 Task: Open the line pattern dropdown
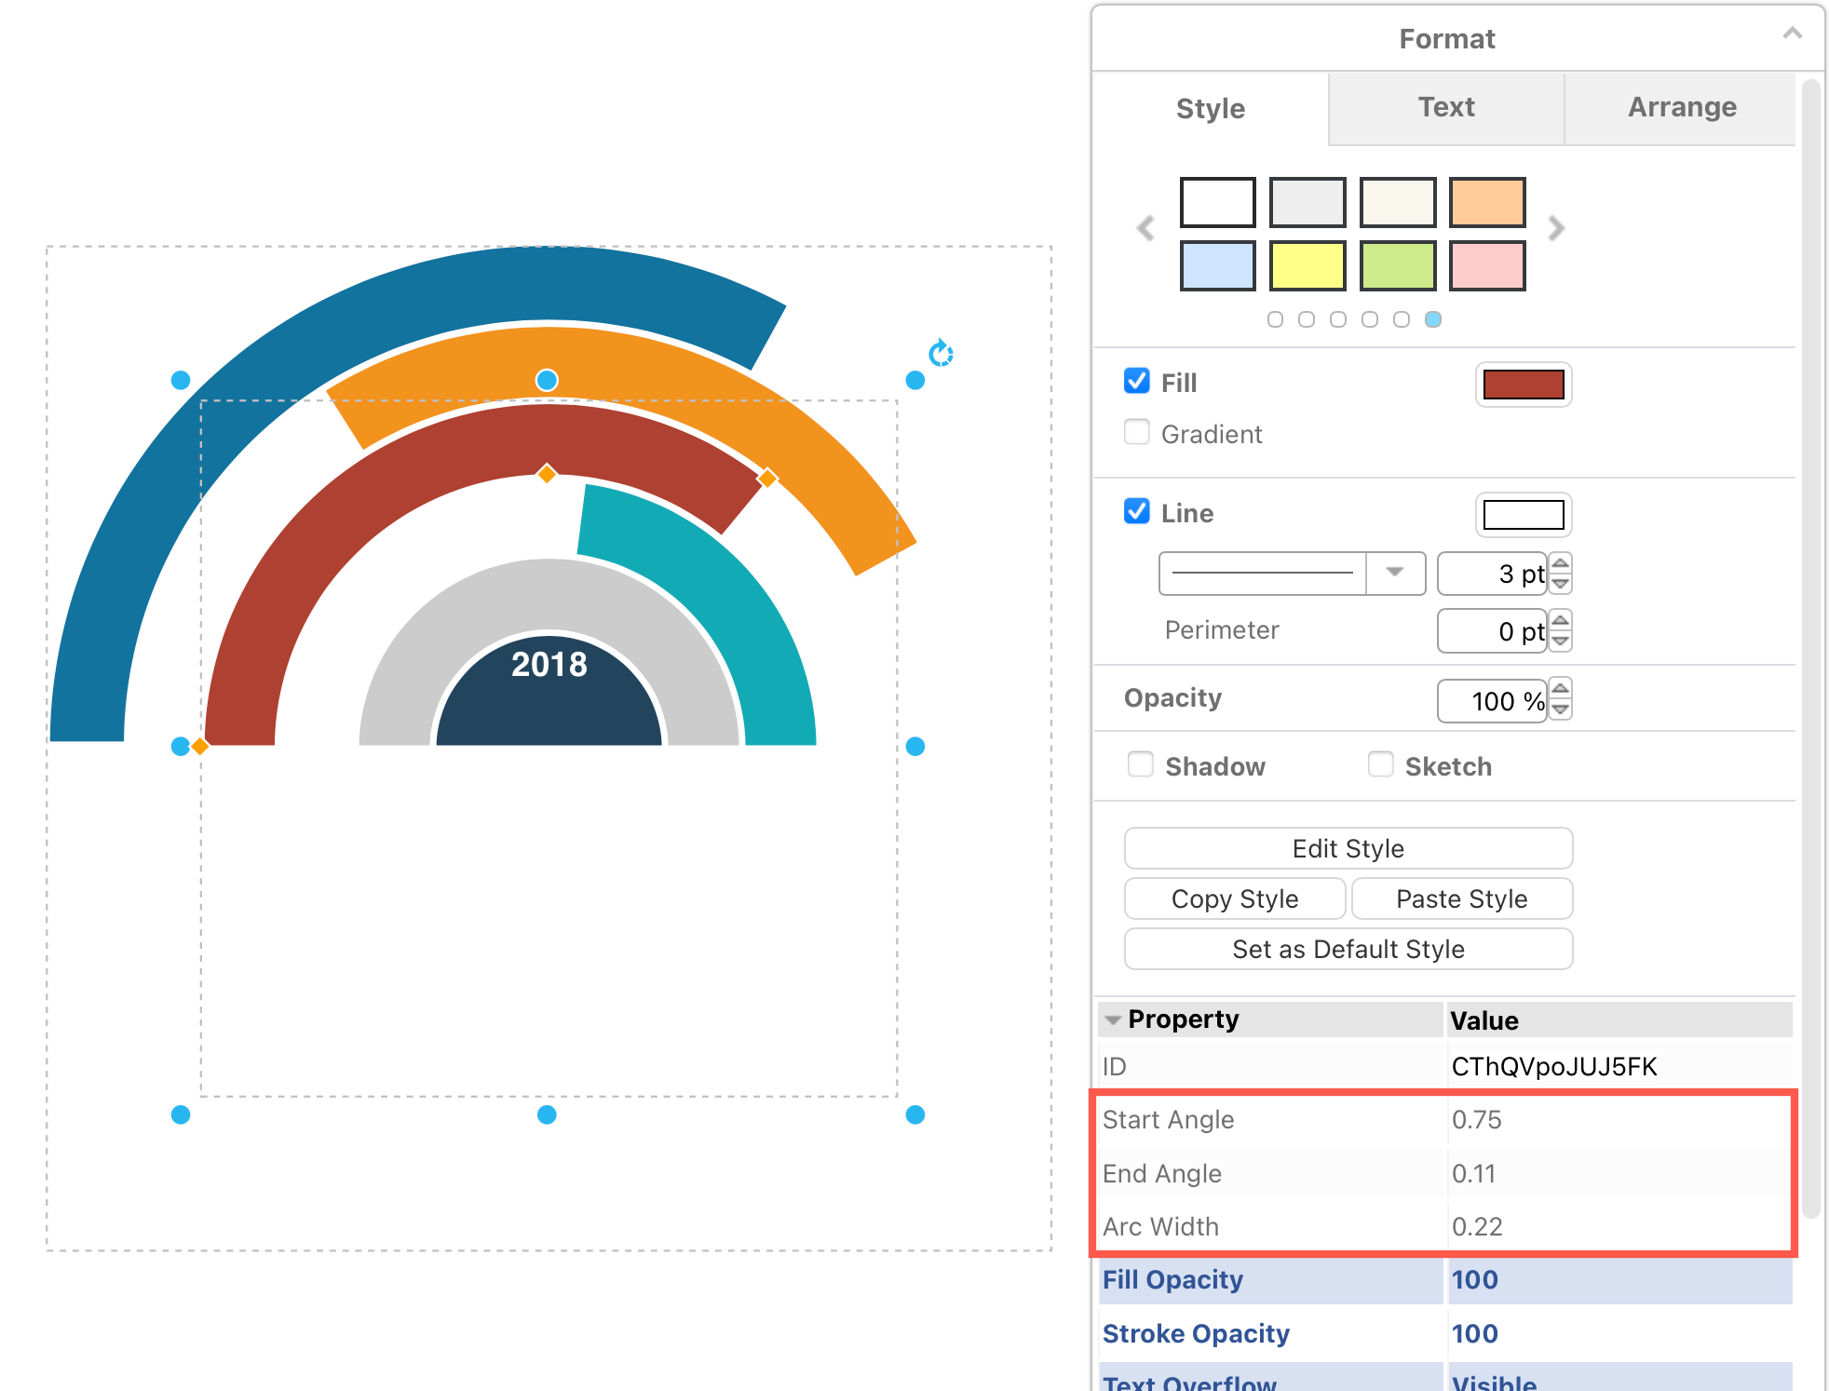coord(1394,573)
